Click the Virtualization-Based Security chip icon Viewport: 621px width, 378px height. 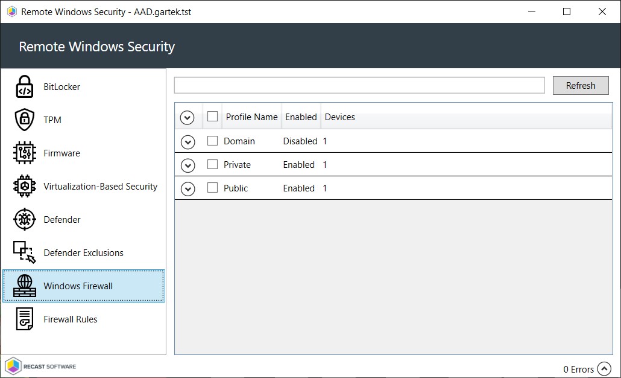click(25, 186)
